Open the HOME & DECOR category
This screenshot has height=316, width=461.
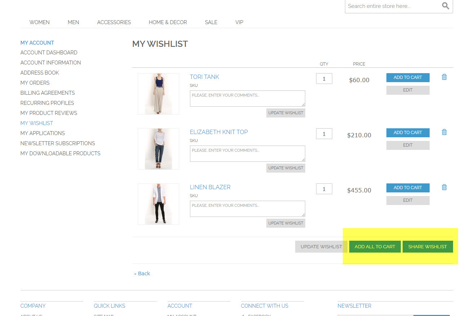click(168, 22)
